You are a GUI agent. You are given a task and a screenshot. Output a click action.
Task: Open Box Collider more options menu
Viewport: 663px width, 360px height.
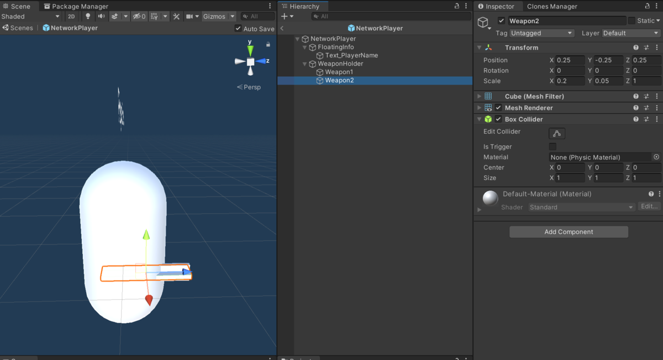pyautogui.click(x=656, y=119)
